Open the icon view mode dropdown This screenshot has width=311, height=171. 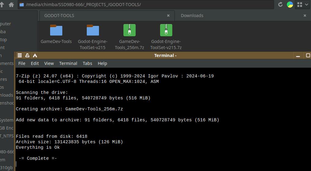pyautogui.click(x=302, y=5)
